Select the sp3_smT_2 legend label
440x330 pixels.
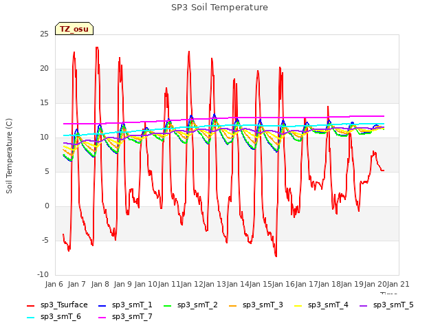click(x=197, y=305)
